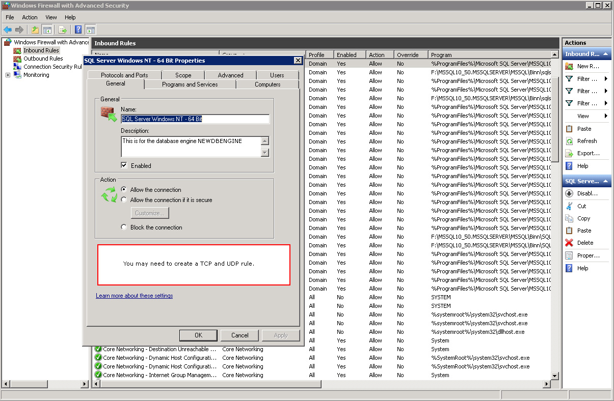Click the Up One Level folder icon
The height and width of the screenshot is (401, 614).
click(35, 30)
